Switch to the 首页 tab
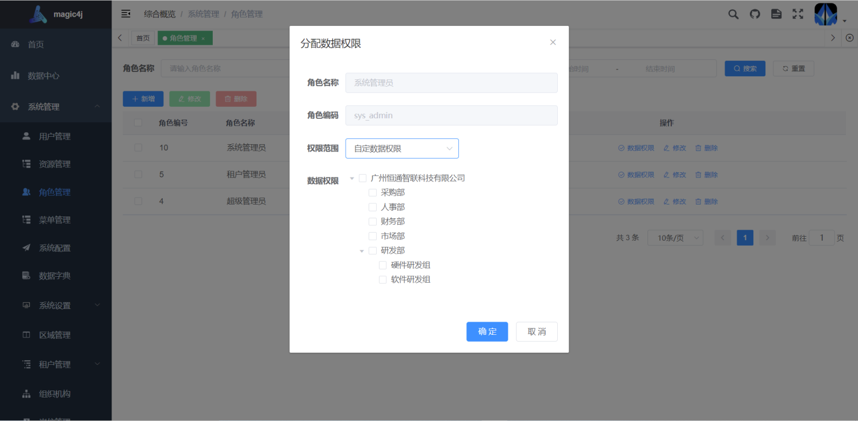 pos(143,38)
